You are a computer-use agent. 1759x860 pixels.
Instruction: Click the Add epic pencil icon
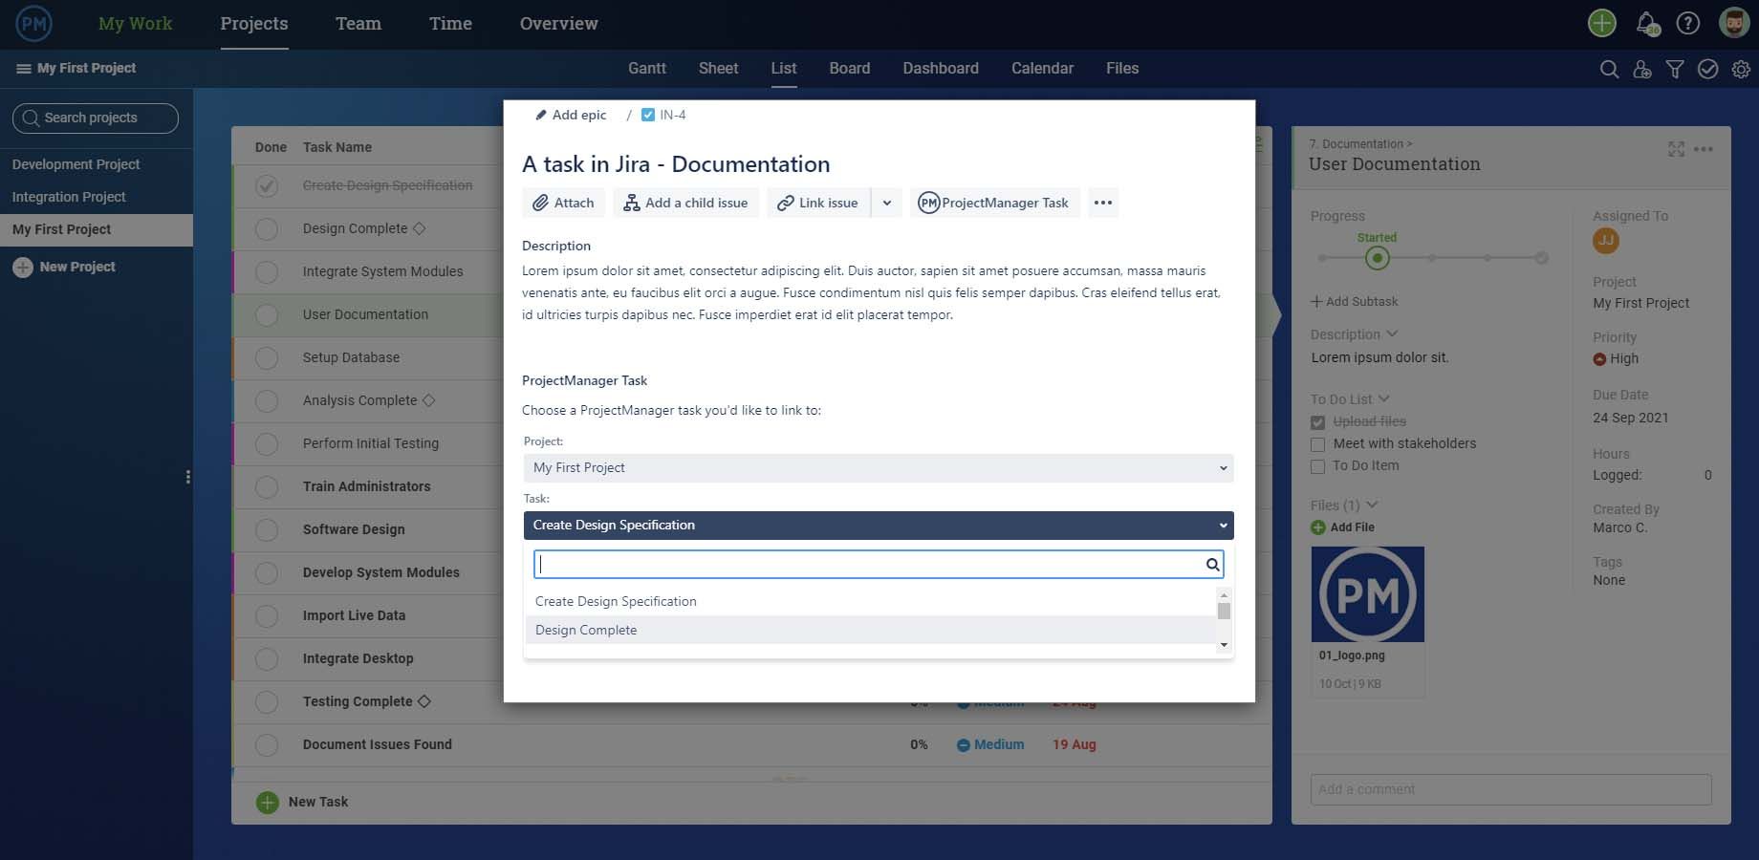tap(540, 115)
